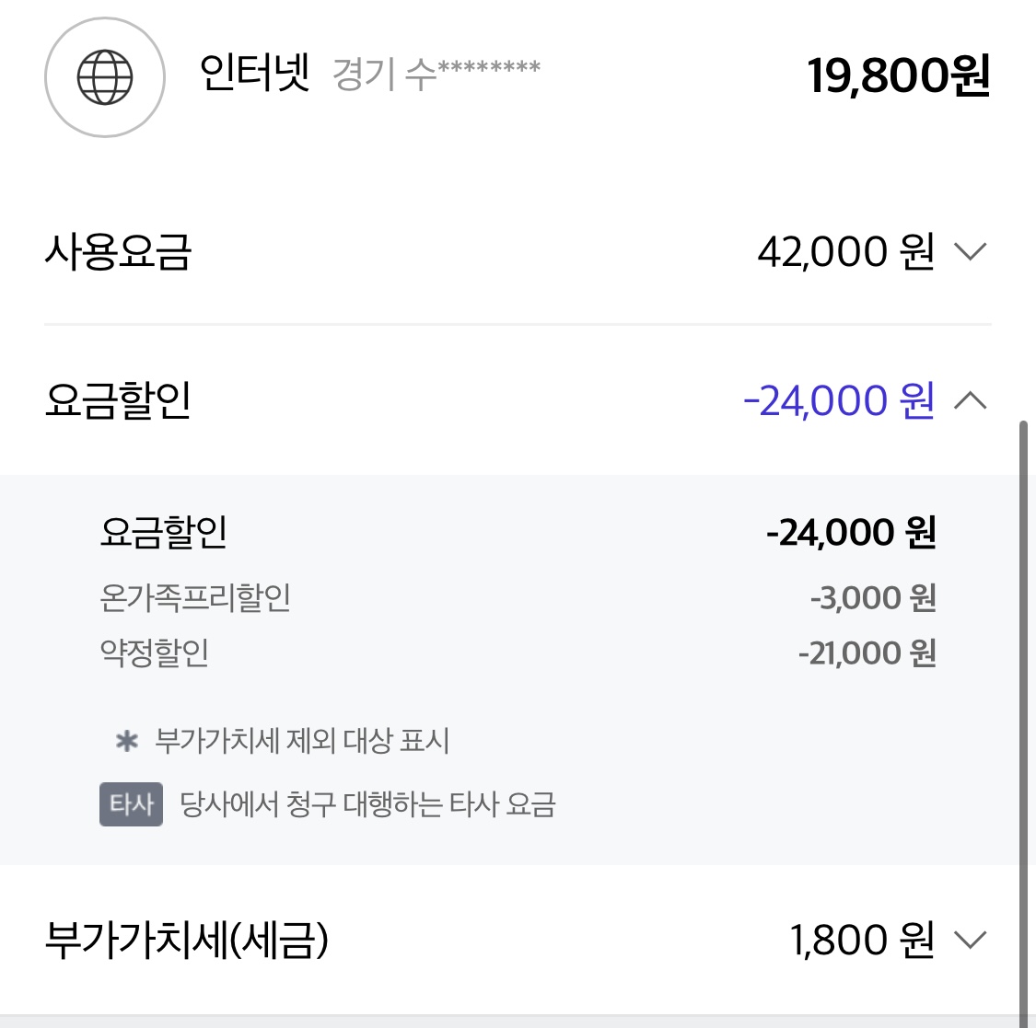Select the 인터넷 service title
Viewport: 1036px width, 1028px height.
coord(254,73)
